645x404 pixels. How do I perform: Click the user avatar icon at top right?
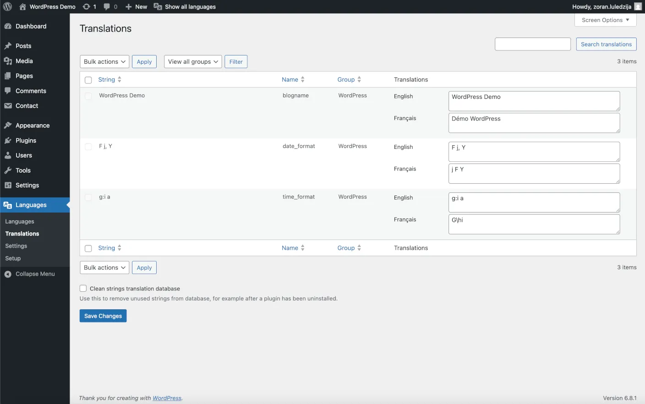coord(638,7)
